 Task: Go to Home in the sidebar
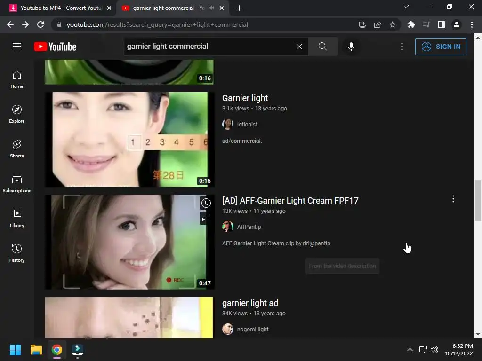click(17, 79)
